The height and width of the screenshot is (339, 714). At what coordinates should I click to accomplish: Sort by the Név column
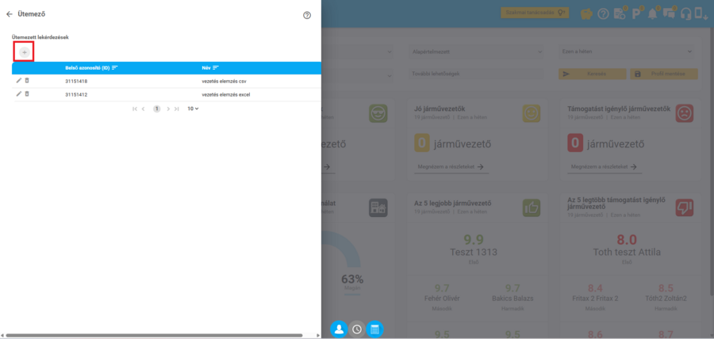pos(210,67)
